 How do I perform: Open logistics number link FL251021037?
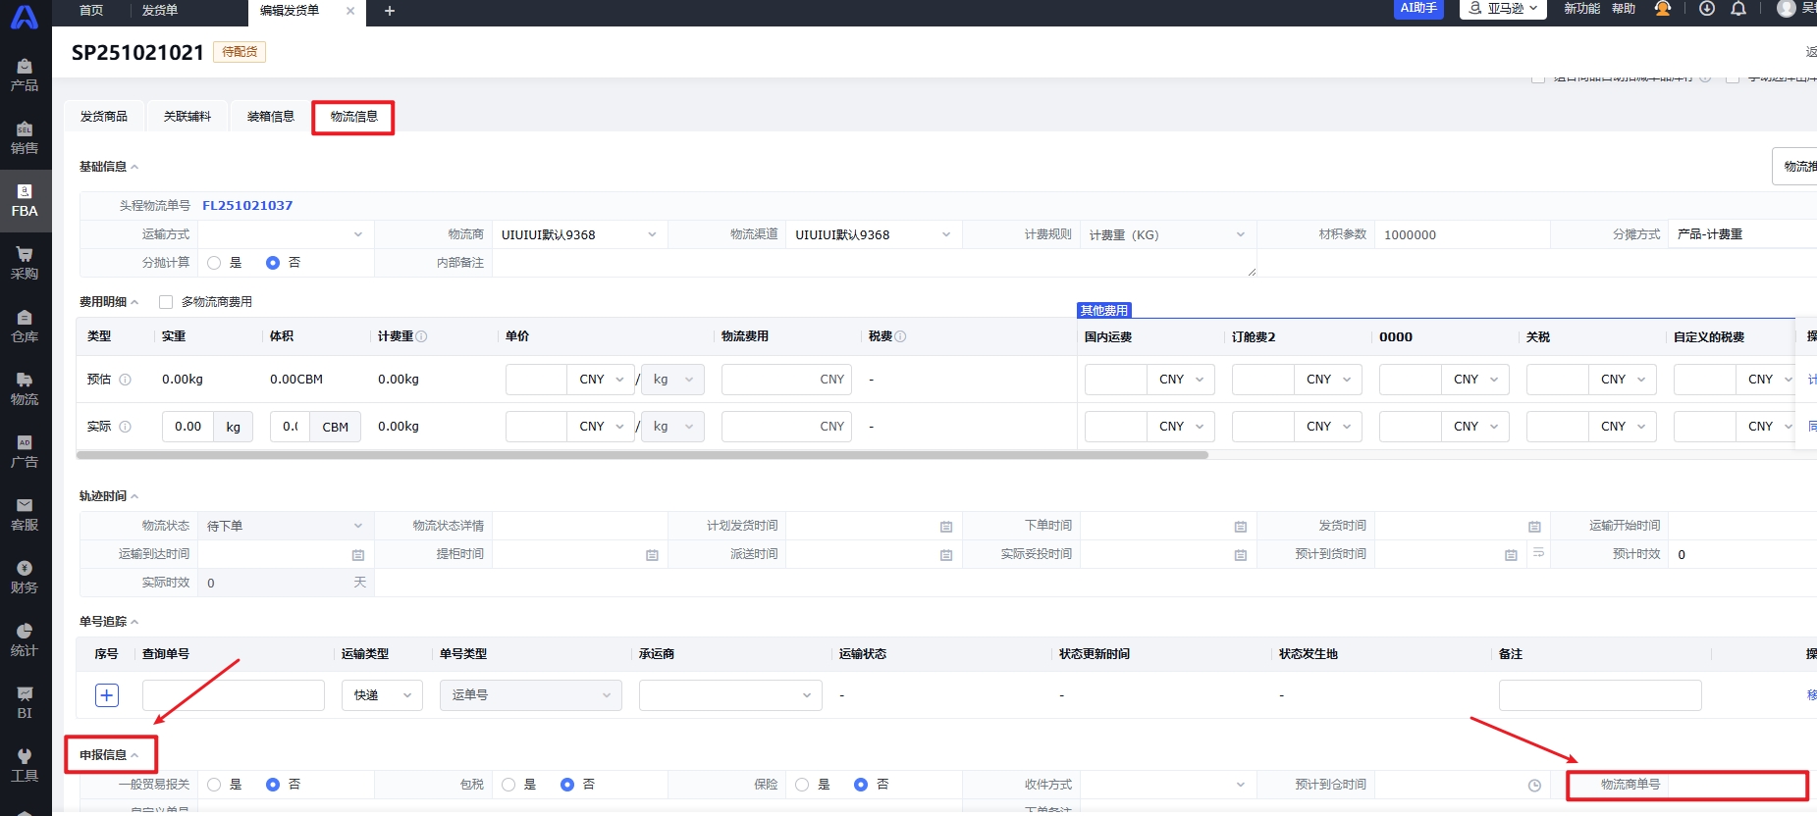tap(247, 206)
